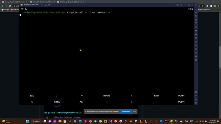Image resolution: width=221 pixels, height=124 pixels.
Task: Tap the right arrow key in Termux
Action: (156, 102)
